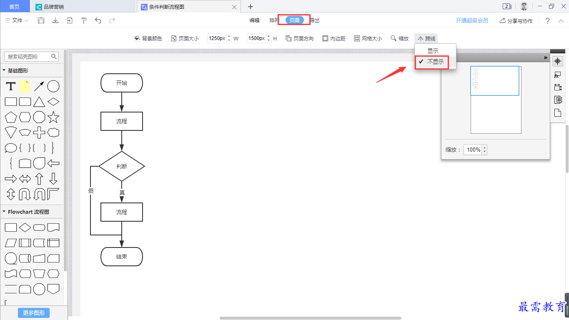
Task: Open the page layers panel icon
Action: pos(558,100)
